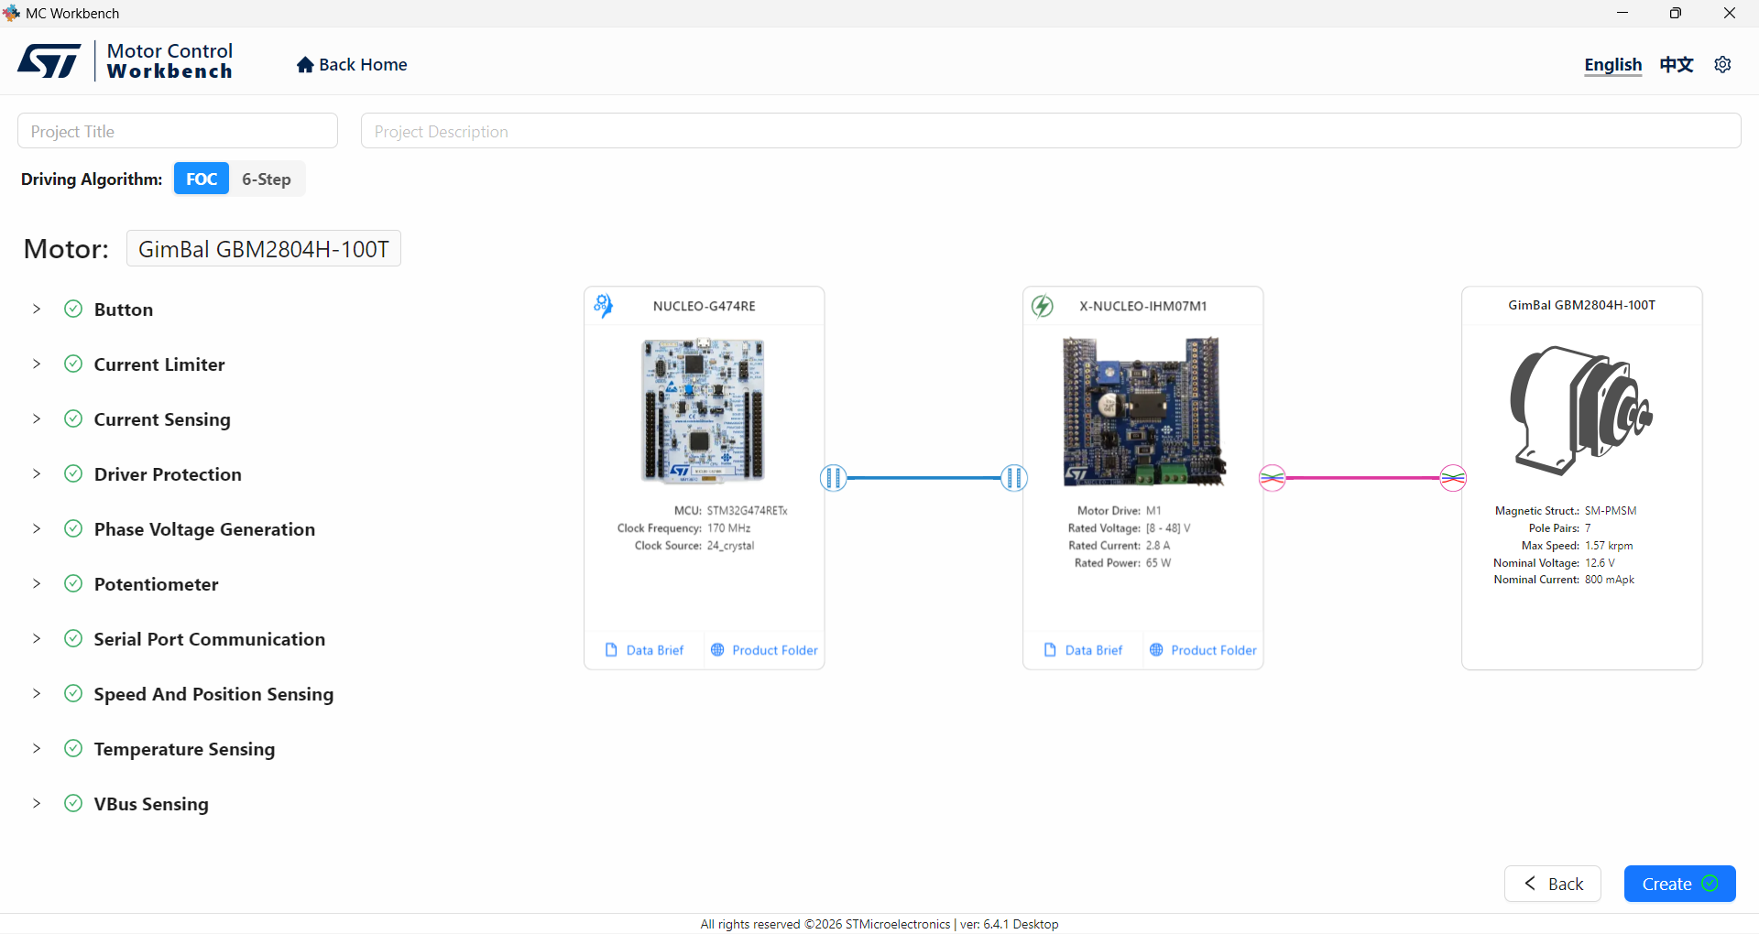The height and width of the screenshot is (934, 1759).
Task: Expand the Speed And Position Sensing section
Action: coord(37,694)
